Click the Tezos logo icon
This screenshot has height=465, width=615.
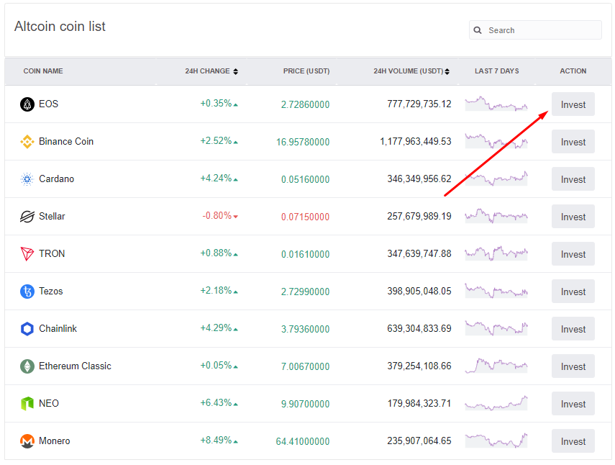[x=27, y=292]
